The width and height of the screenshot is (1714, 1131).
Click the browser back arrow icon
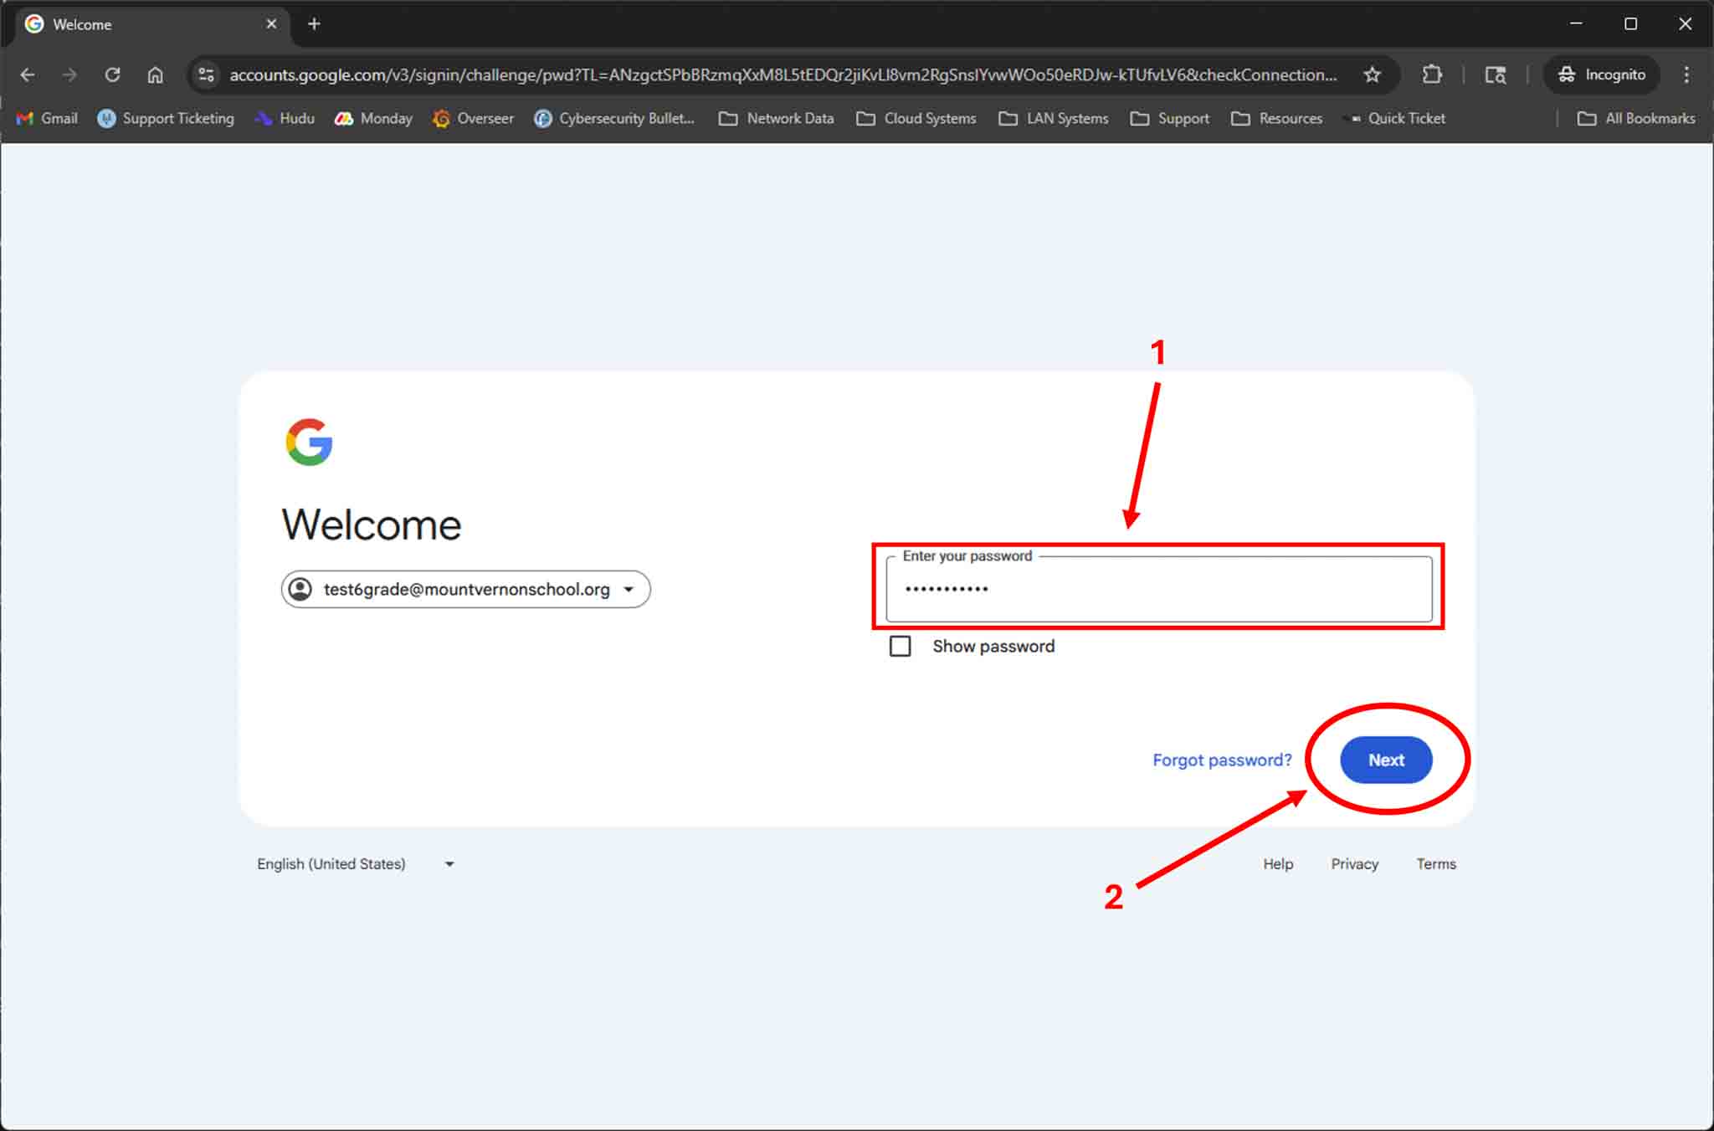pos(28,74)
